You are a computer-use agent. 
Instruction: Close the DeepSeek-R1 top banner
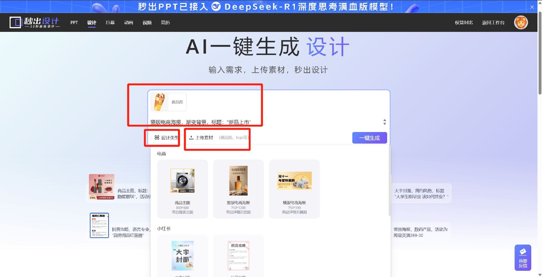point(532,7)
